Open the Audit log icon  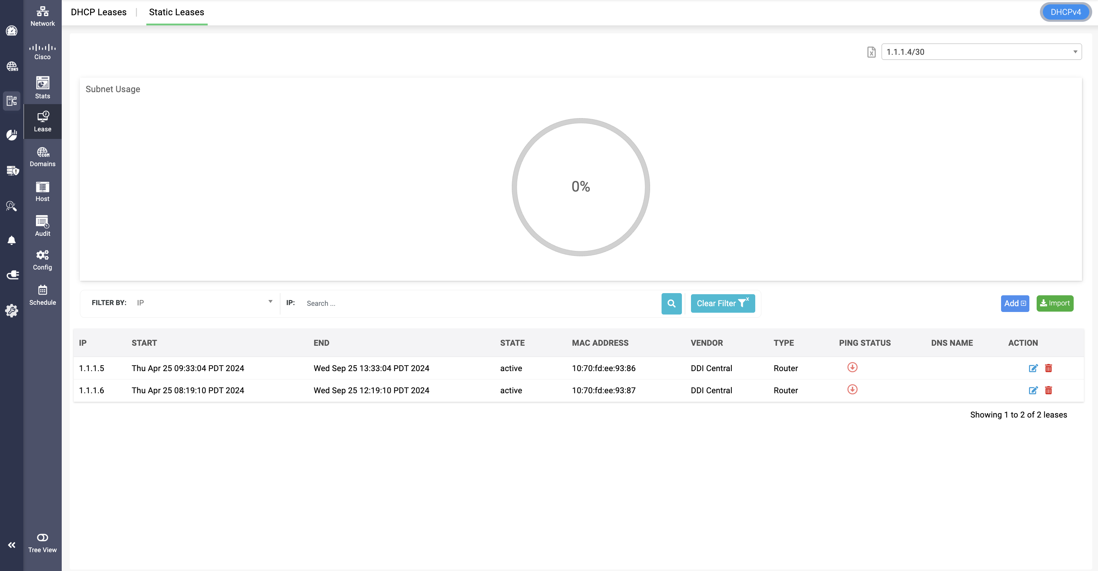tap(42, 225)
